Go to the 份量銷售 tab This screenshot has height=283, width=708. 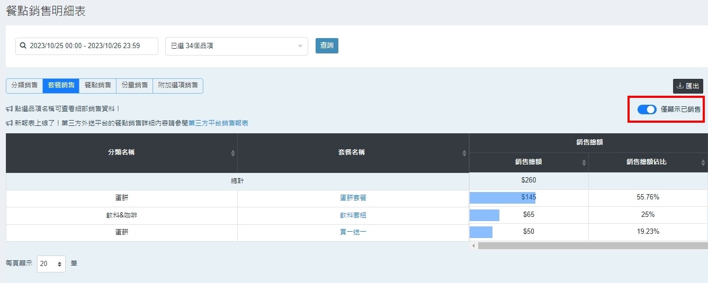point(135,86)
